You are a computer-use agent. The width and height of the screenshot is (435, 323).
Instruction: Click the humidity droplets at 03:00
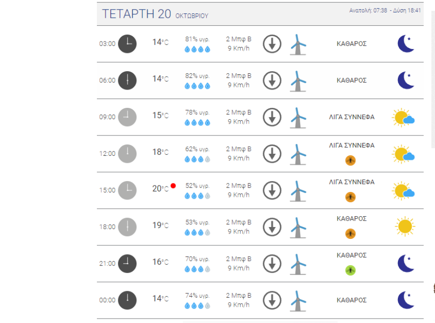(197, 49)
